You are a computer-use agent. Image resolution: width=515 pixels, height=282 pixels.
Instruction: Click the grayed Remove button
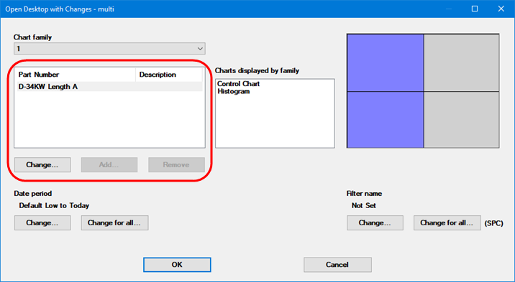click(x=176, y=165)
